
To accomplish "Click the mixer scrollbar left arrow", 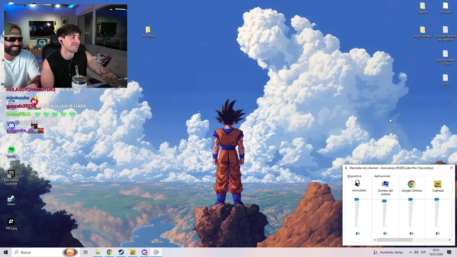I will click(x=375, y=240).
